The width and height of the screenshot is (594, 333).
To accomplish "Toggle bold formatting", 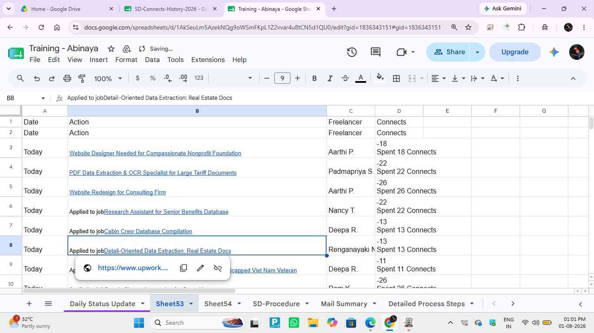I will (x=314, y=78).
